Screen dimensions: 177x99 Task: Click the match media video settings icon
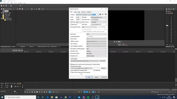point(106,14)
